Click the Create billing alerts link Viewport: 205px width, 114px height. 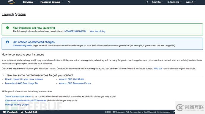click(22, 45)
